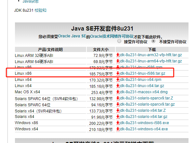Image resolution: width=195 pixels, height=143 pixels.
Task: Download jdk-8u231-solaris-sparcv9.tar.Z
Action: point(146,98)
